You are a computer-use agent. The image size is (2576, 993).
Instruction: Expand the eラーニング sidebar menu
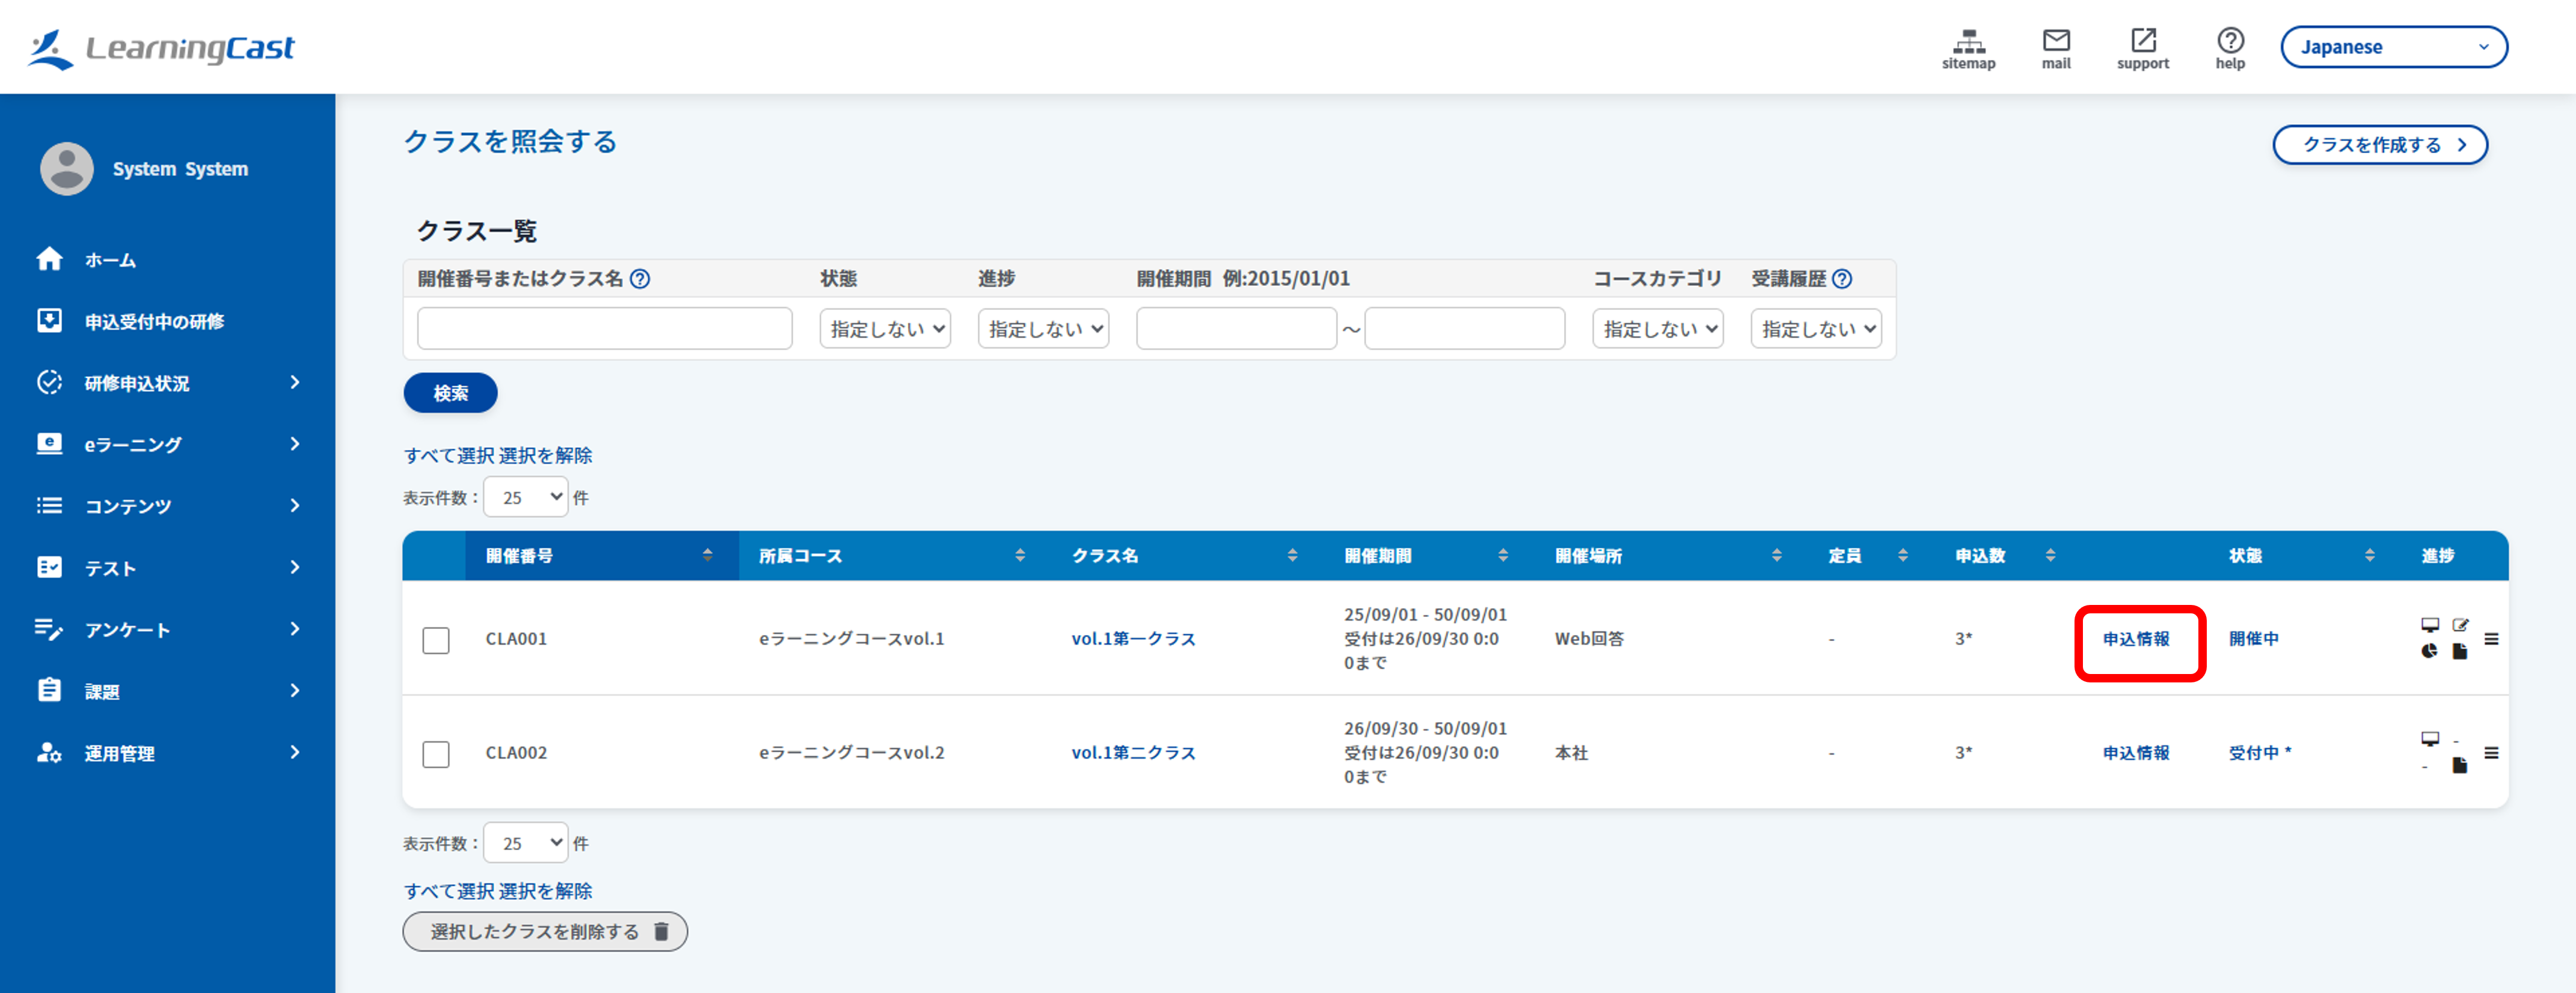[x=168, y=445]
